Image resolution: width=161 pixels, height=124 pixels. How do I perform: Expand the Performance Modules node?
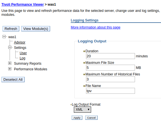point(10,69)
